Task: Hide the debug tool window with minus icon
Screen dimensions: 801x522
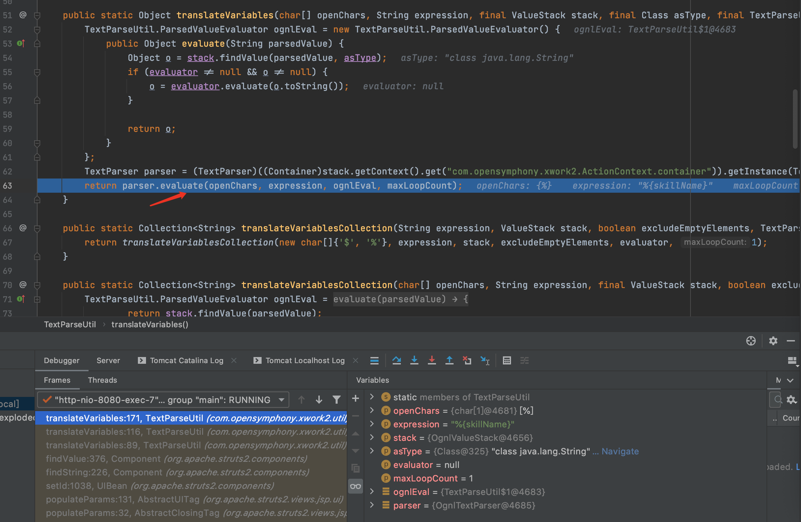Action: point(791,341)
